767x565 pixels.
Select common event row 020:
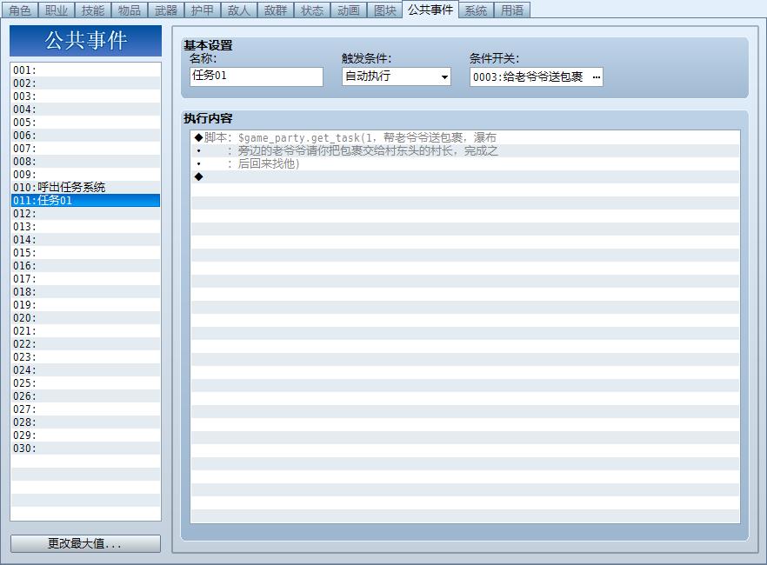coord(85,317)
